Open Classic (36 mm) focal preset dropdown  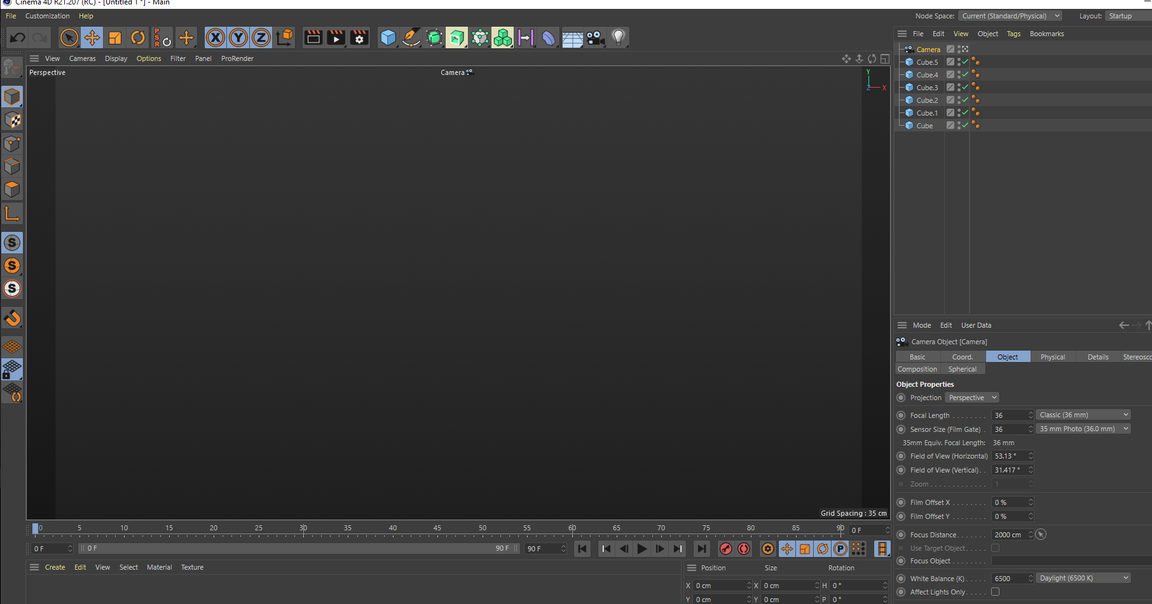[x=1083, y=415]
